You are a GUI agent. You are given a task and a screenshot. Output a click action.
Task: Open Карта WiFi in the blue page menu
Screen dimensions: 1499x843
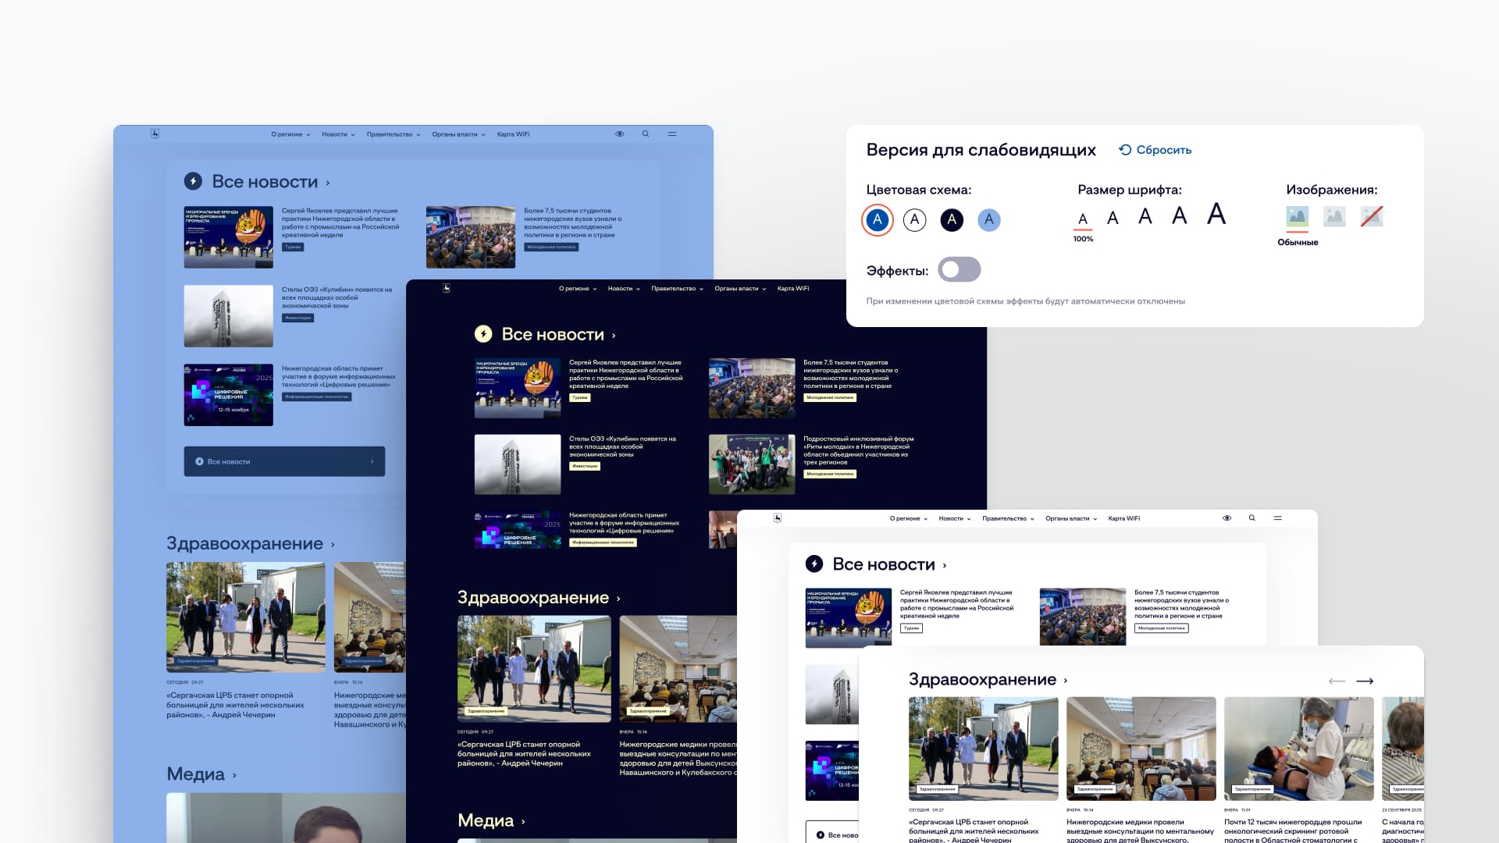[x=513, y=134]
